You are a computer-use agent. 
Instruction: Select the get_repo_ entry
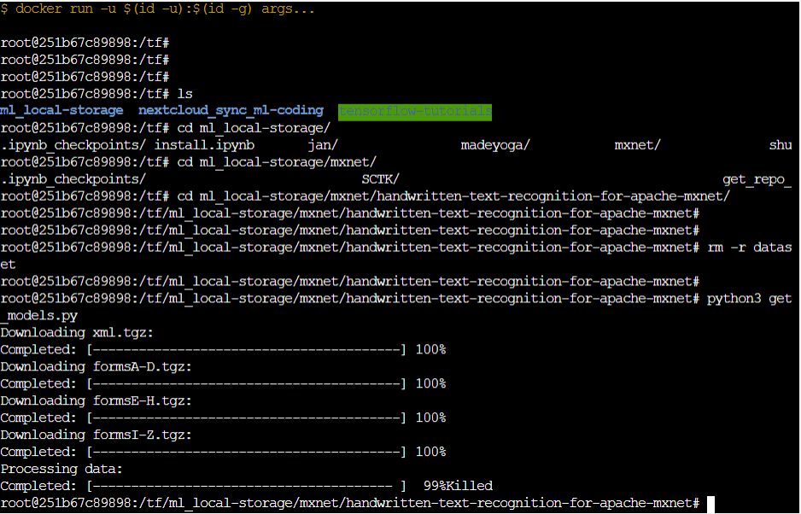click(753, 178)
